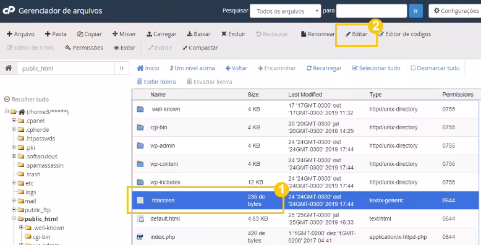Select the default.html file icon
This screenshot has height=245, width=481.
(x=140, y=219)
